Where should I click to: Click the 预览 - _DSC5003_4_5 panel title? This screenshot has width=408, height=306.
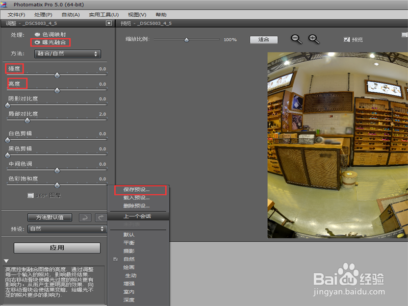[146, 23]
